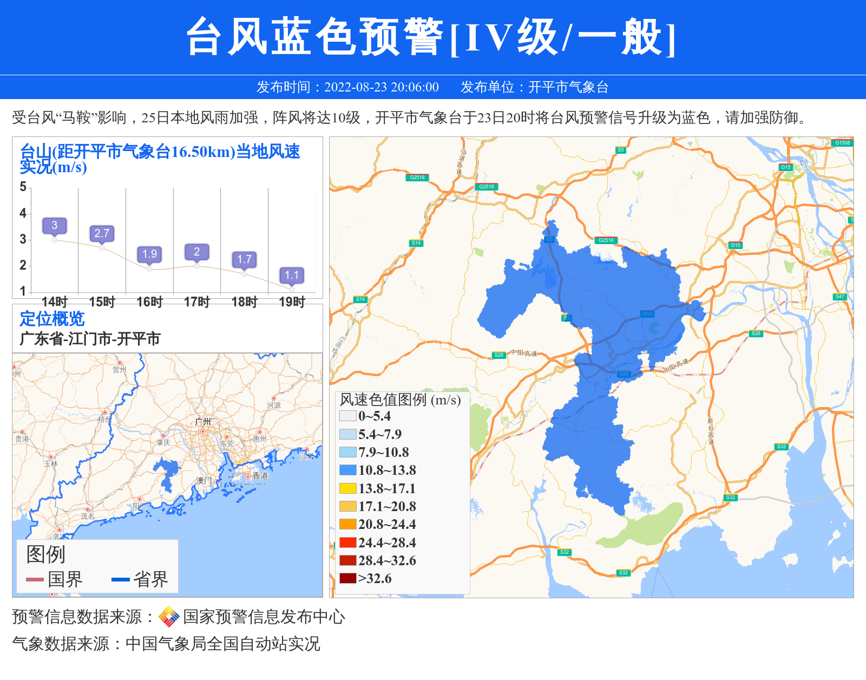
Task: Click the Hezhou (贺州) city marker
Action: coord(120,363)
